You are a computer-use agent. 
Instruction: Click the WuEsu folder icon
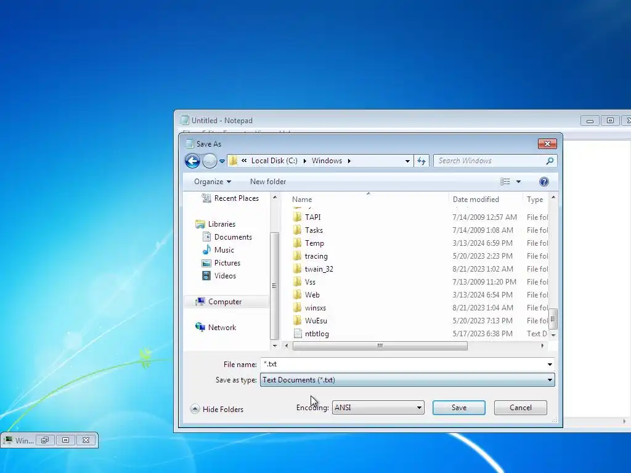[x=297, y=320]
